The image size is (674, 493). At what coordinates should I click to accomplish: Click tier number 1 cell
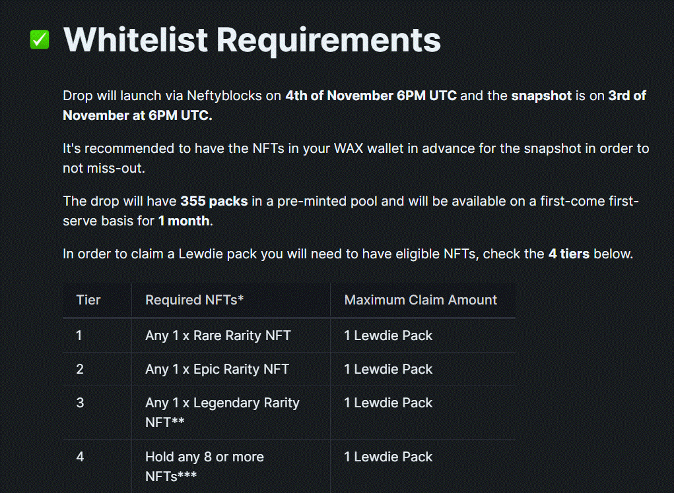pos(79,335)
